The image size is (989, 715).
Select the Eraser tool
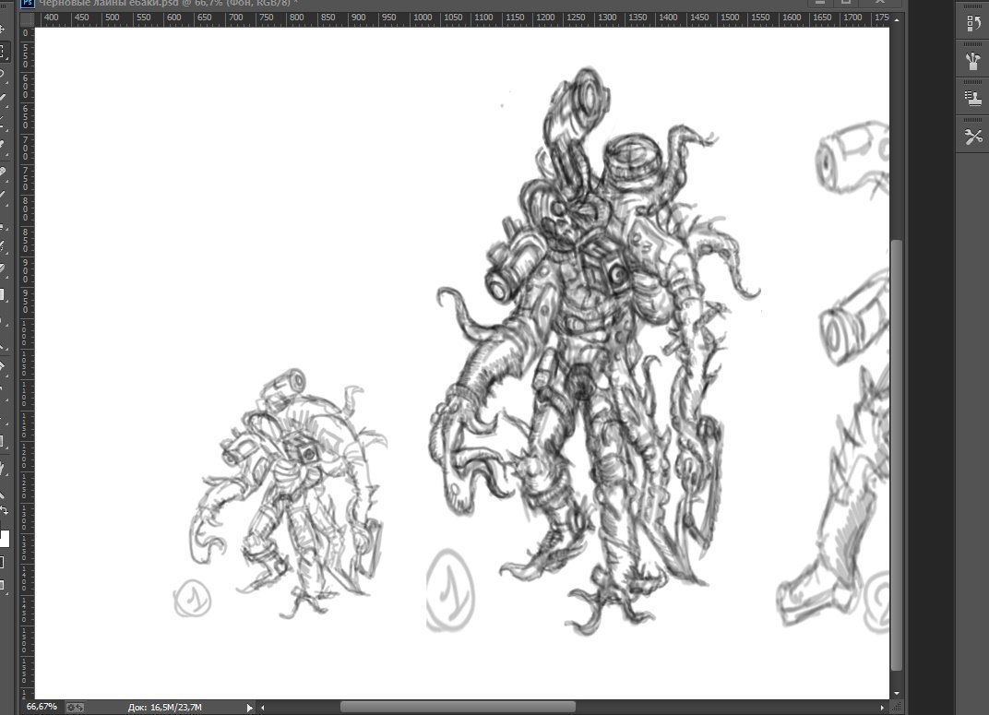point(3,268)
